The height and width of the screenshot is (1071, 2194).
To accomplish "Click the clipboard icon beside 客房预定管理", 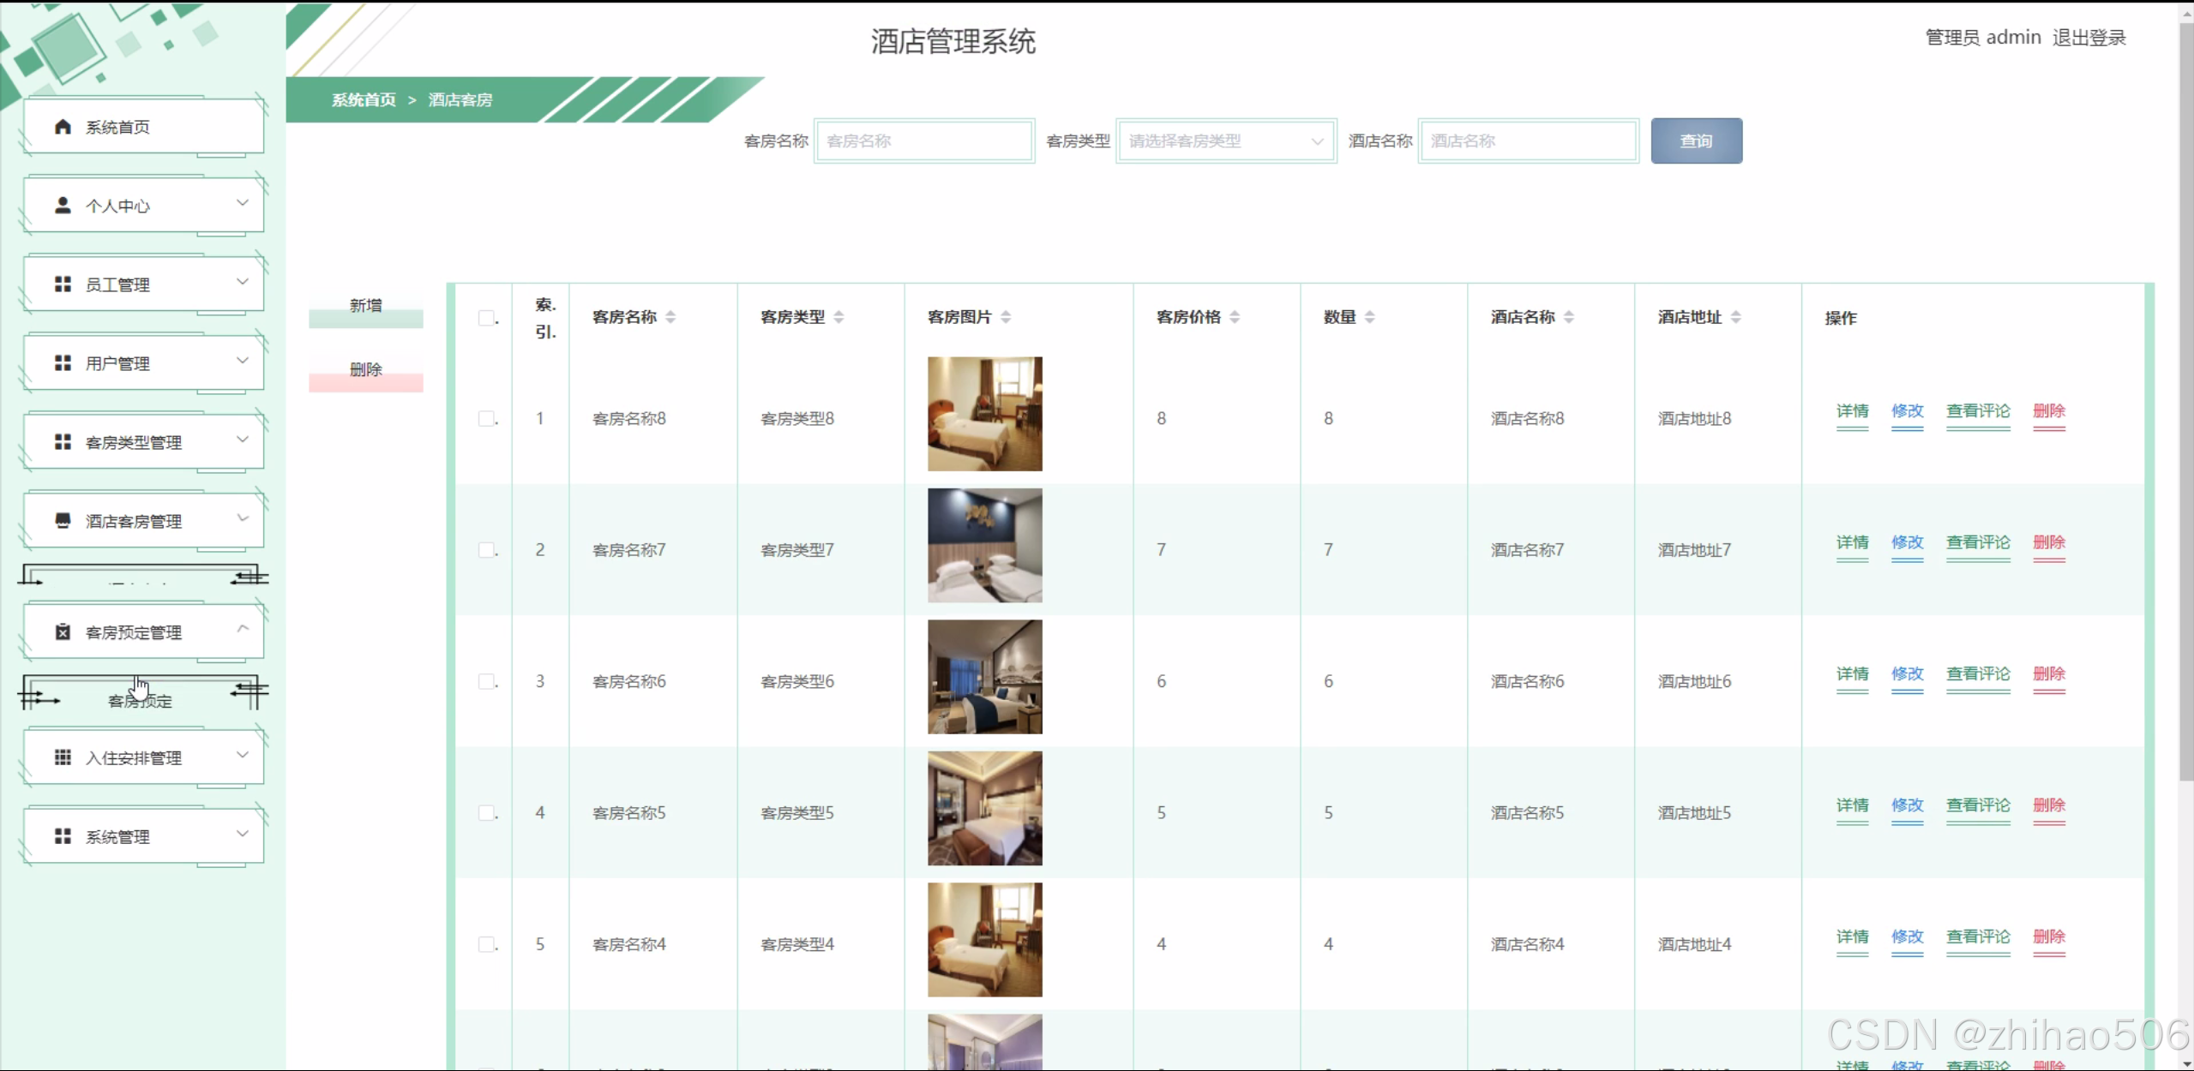I will pyautogui.click(x=63, y=632).
